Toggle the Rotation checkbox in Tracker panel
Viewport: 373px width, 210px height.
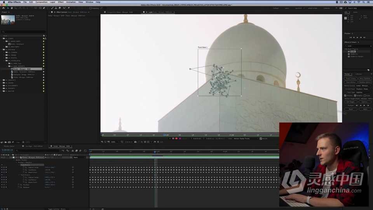point(355,96)
